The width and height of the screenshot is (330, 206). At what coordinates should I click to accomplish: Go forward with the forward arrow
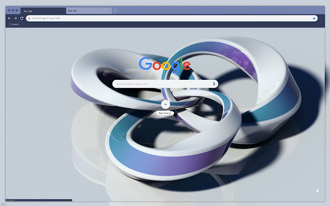pos(15,19)
